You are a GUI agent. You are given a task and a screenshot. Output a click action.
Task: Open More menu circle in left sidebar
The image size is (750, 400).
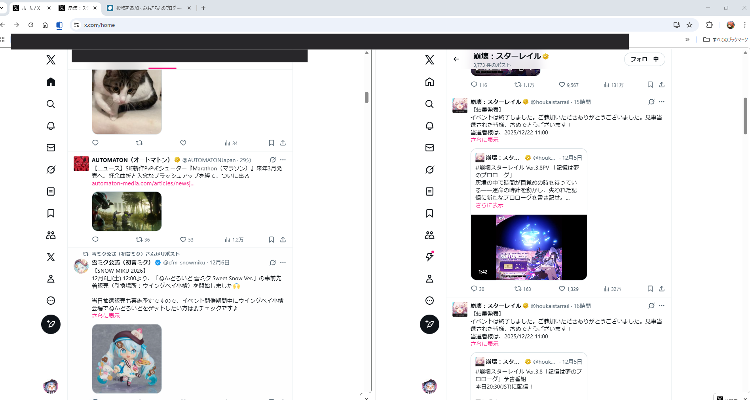click(51, 301)
